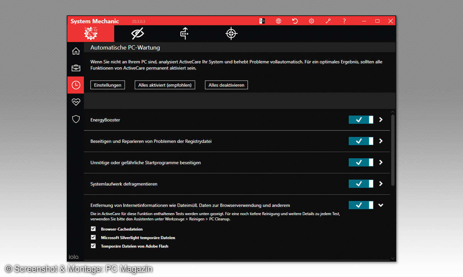Click the undo circular arrow icon
463x277 pixels.
[295, 21]
